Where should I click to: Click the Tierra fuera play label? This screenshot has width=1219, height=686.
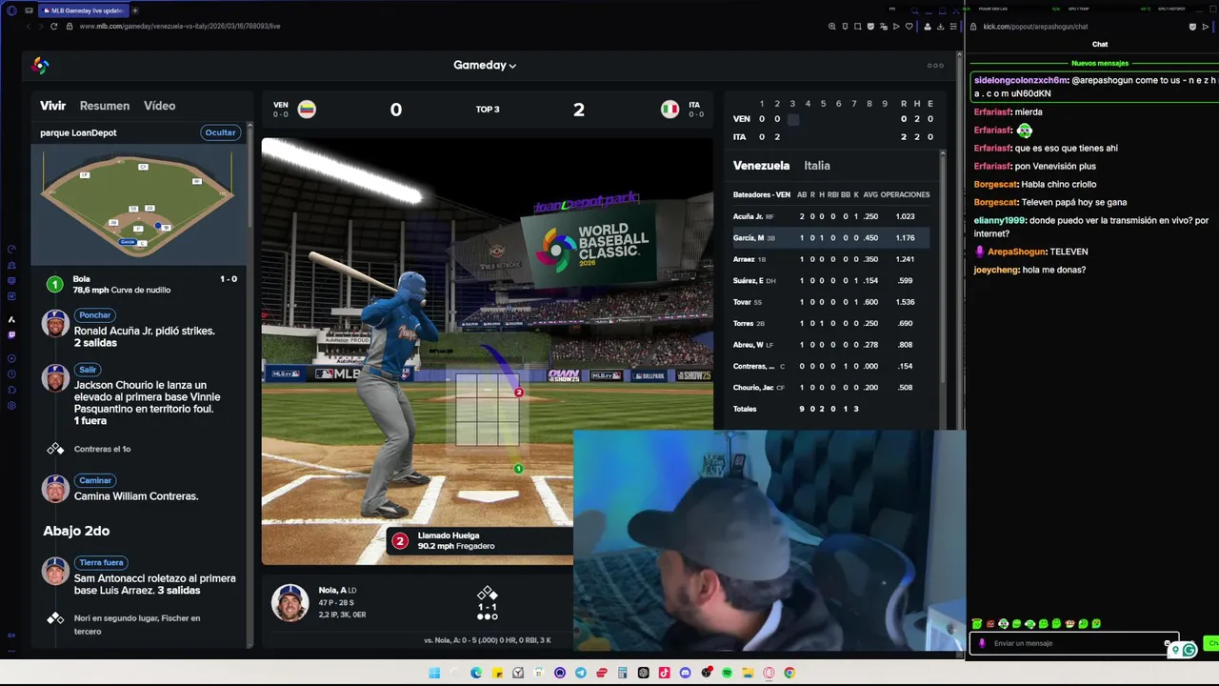102,563
